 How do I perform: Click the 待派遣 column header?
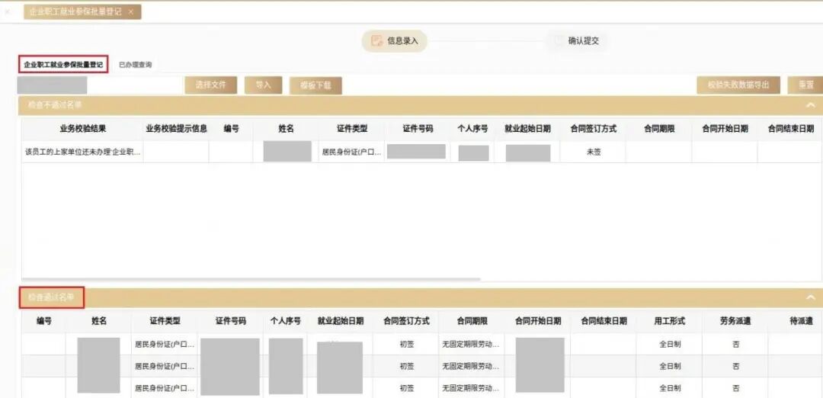(801, 321)
